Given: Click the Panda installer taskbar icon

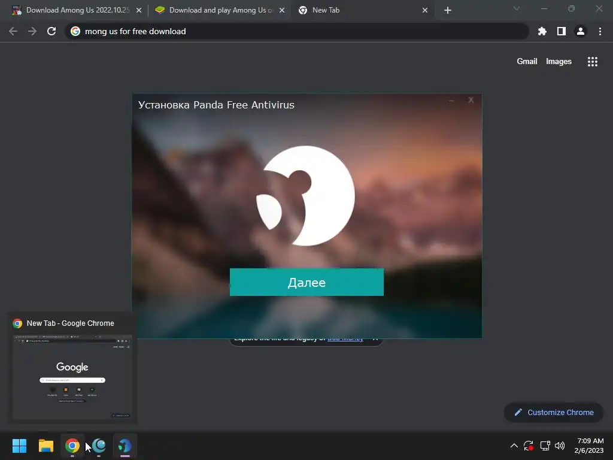Looking at the screenshot, I should (125, 446).
